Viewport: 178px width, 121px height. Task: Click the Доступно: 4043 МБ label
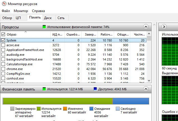click(112, 89)
